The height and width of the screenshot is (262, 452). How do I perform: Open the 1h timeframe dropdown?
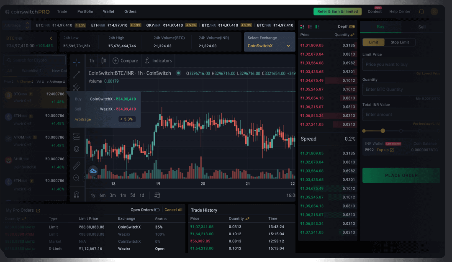[x=91, y=61]
